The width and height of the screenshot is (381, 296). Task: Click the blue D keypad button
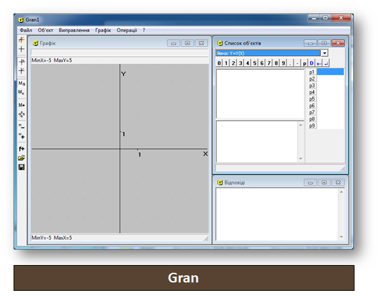pyautogui.click(x=312, y=63)
